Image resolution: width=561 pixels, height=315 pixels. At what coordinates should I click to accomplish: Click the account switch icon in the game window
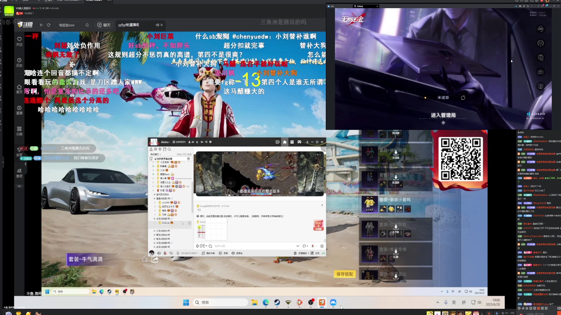(541, 86)
